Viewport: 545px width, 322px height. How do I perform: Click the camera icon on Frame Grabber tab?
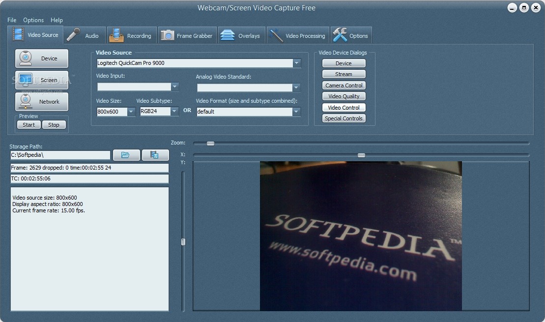click(x=167, y=35)
